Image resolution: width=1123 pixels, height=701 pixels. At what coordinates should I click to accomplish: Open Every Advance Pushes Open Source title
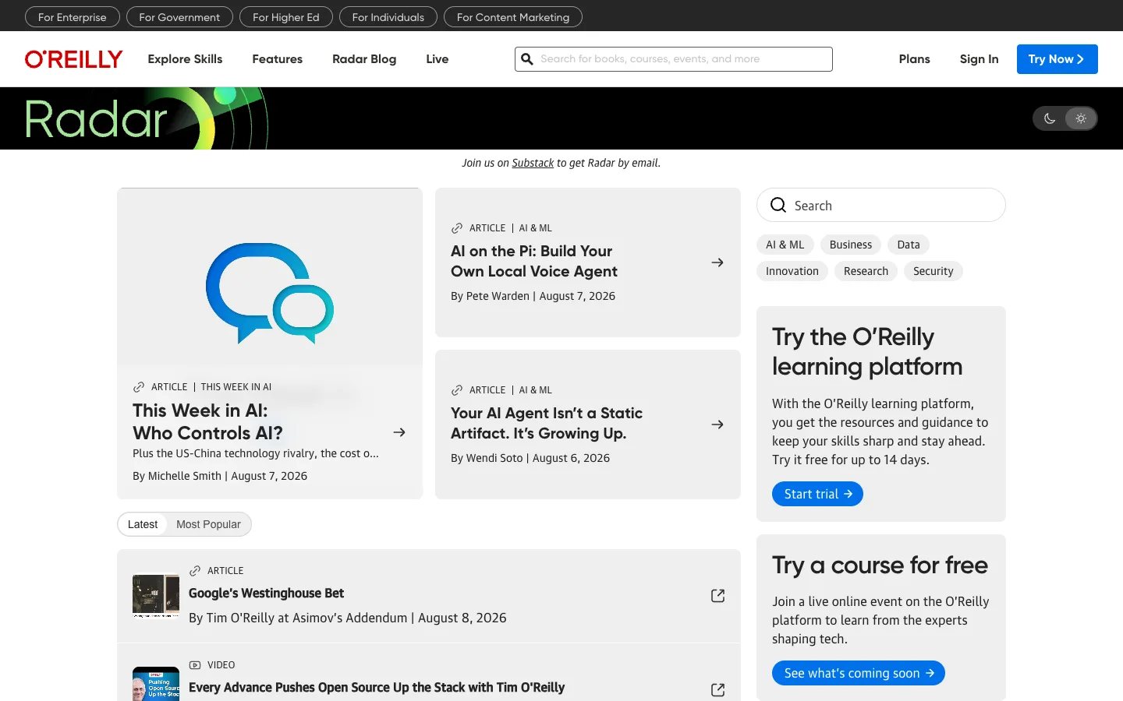pos(377,688)
